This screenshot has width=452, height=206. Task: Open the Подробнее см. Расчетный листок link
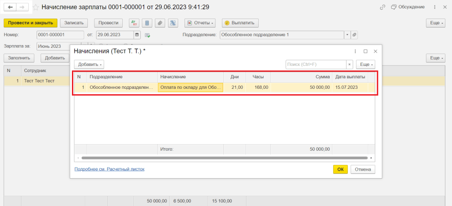pos(109,169)
